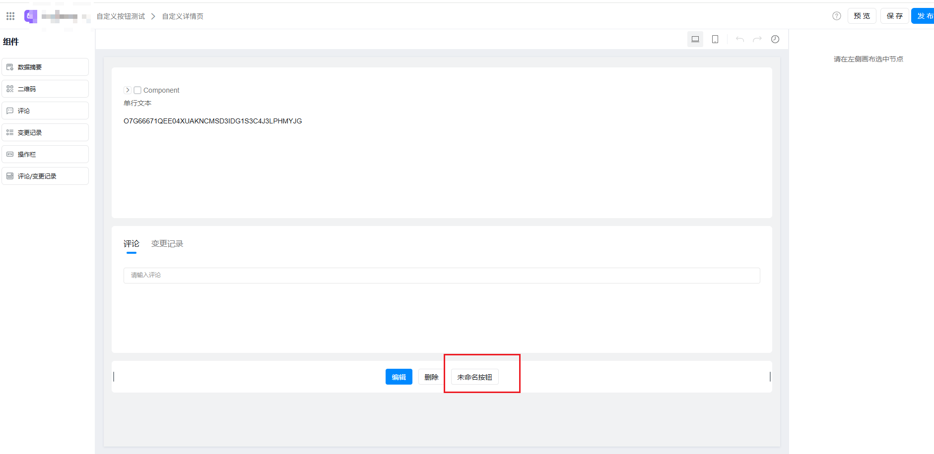934x454 pixels.
Task: Focus the 请输入评论 comment input
Action: [442, 276]
